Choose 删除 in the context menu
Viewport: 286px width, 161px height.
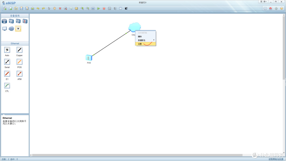(x=145, y=37)
